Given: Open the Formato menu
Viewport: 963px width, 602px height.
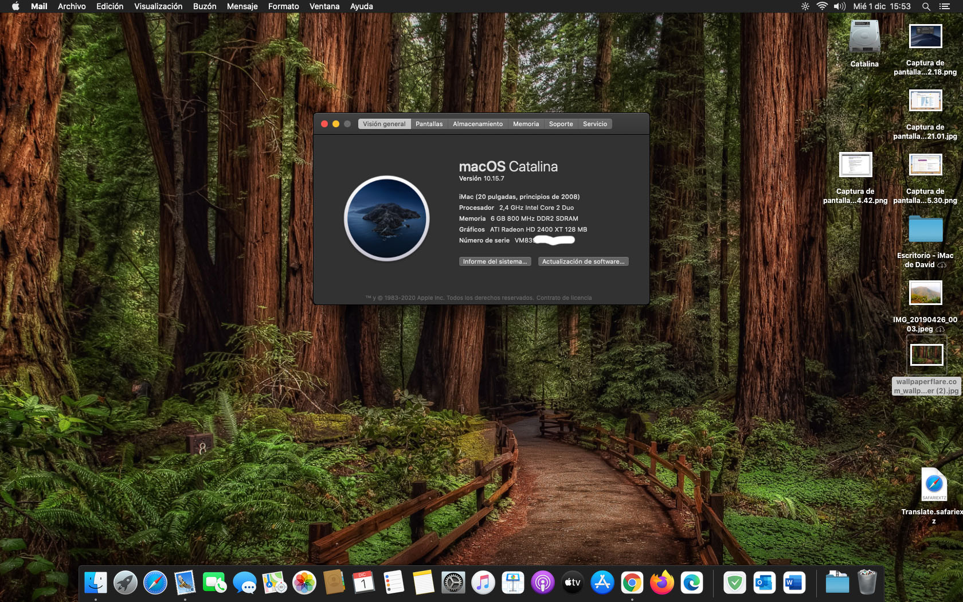Looking at the screenshot, I should pos(284,6).
